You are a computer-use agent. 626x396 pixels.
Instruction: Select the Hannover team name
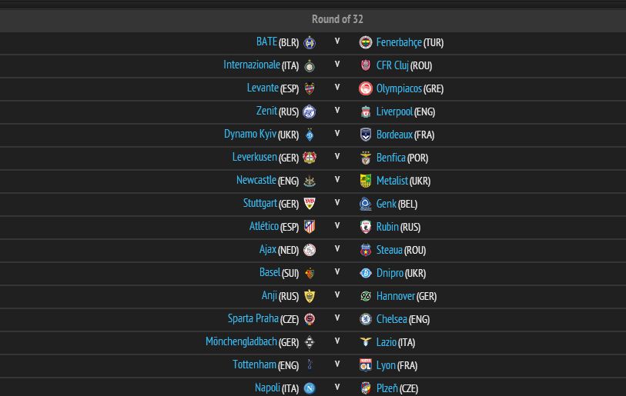[x=395, y=296]
